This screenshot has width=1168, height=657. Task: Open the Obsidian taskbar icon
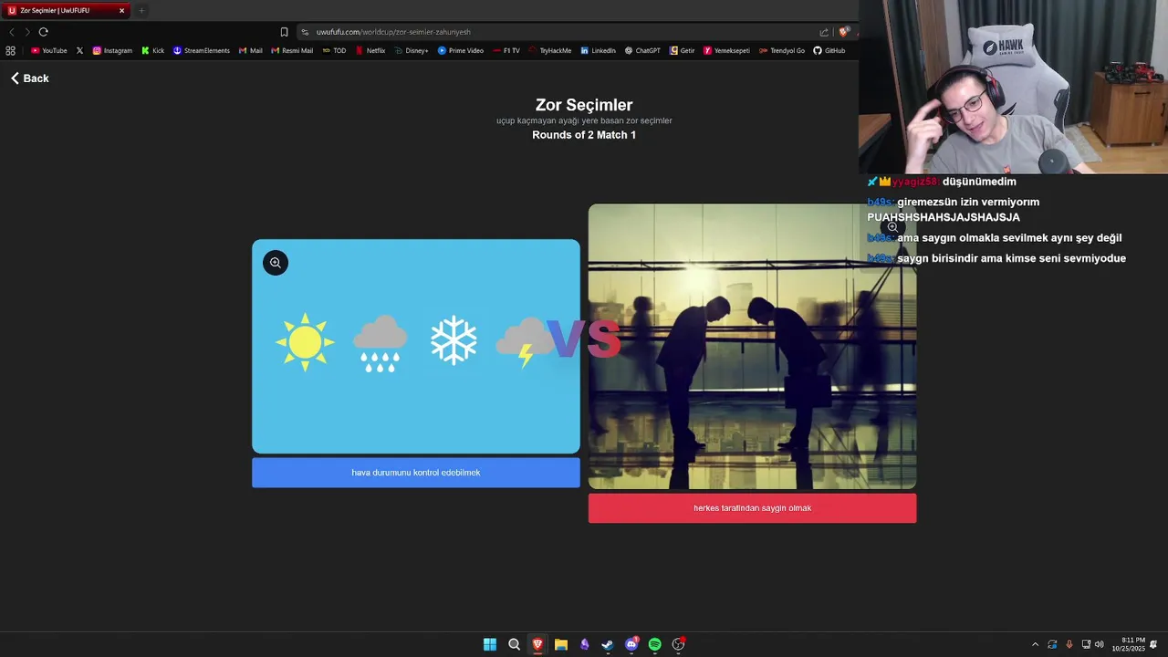click(585, 644)
